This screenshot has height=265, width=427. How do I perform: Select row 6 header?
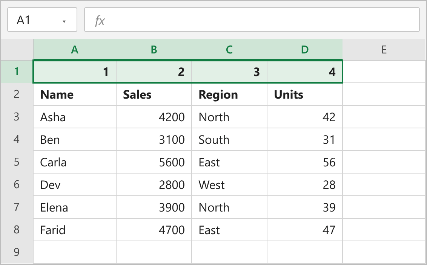pyautogui.click(x=17, y=184)
